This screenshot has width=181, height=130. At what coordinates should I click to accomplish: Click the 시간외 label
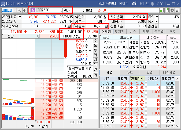tap(43, 126)
